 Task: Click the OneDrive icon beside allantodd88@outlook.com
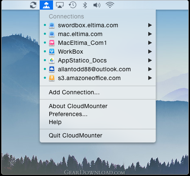click(52, 69)
